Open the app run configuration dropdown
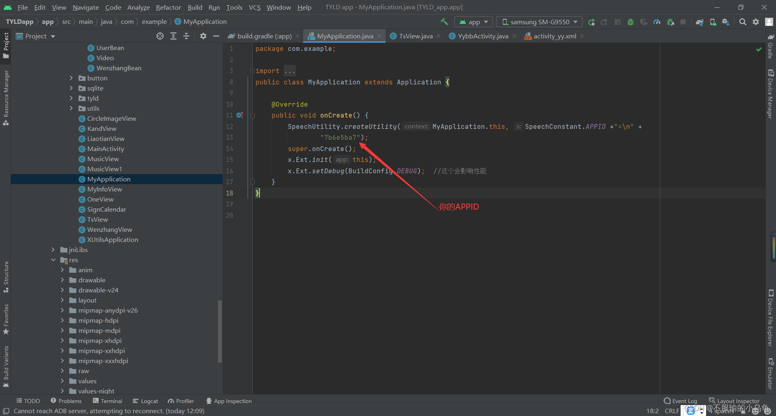Screen dimensions: 776x416 point(474,22)
